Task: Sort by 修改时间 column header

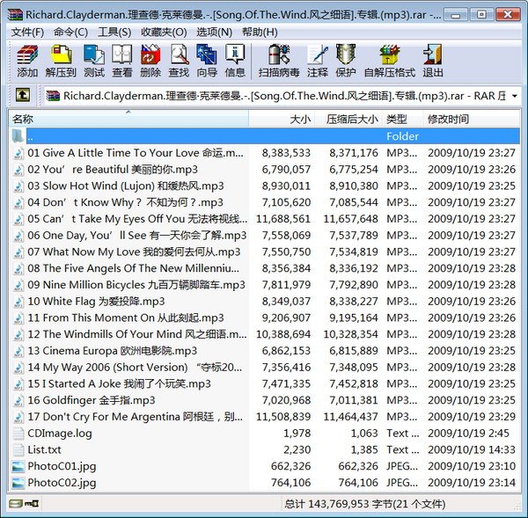Action: (x=472, y=119)
